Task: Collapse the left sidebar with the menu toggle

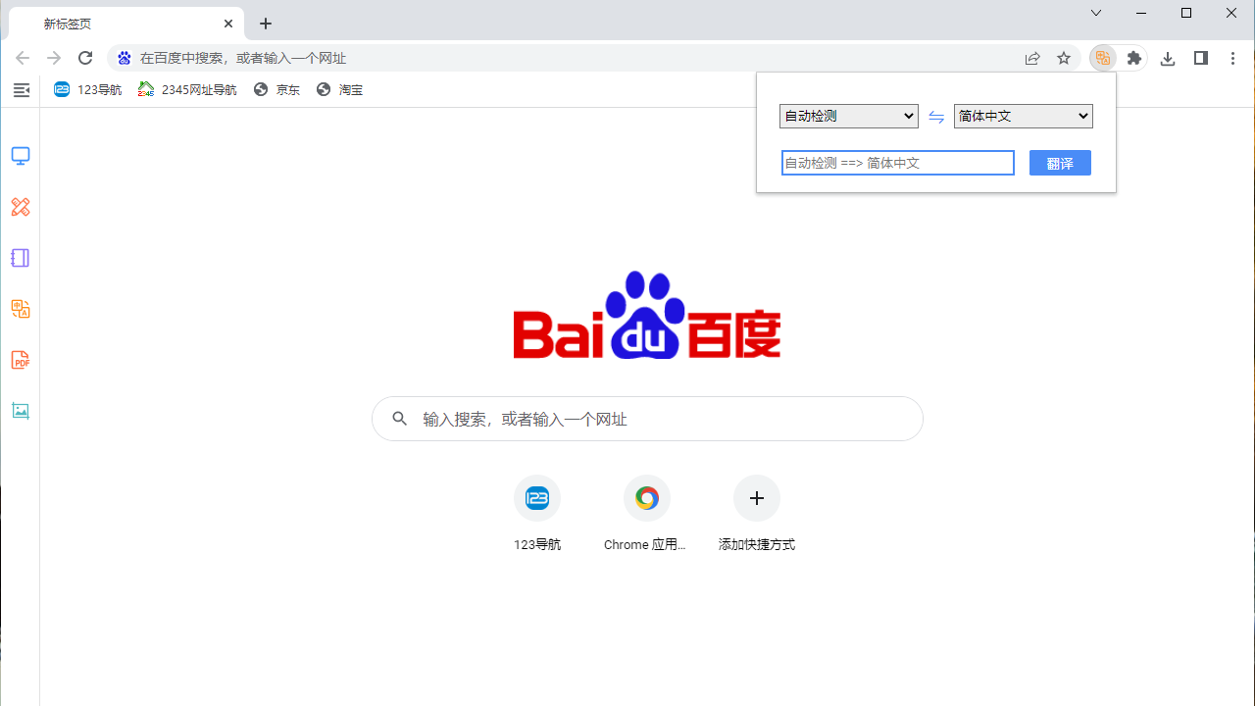Action: [21, 89]
